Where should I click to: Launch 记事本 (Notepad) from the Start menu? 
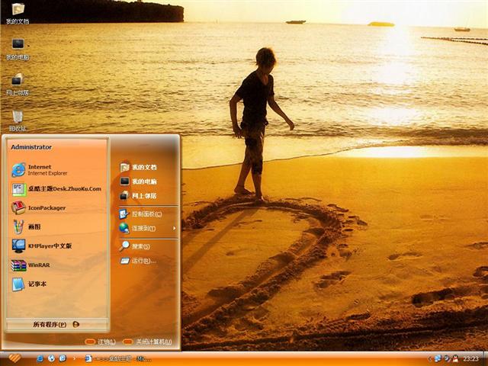click(x=37, y=284)
